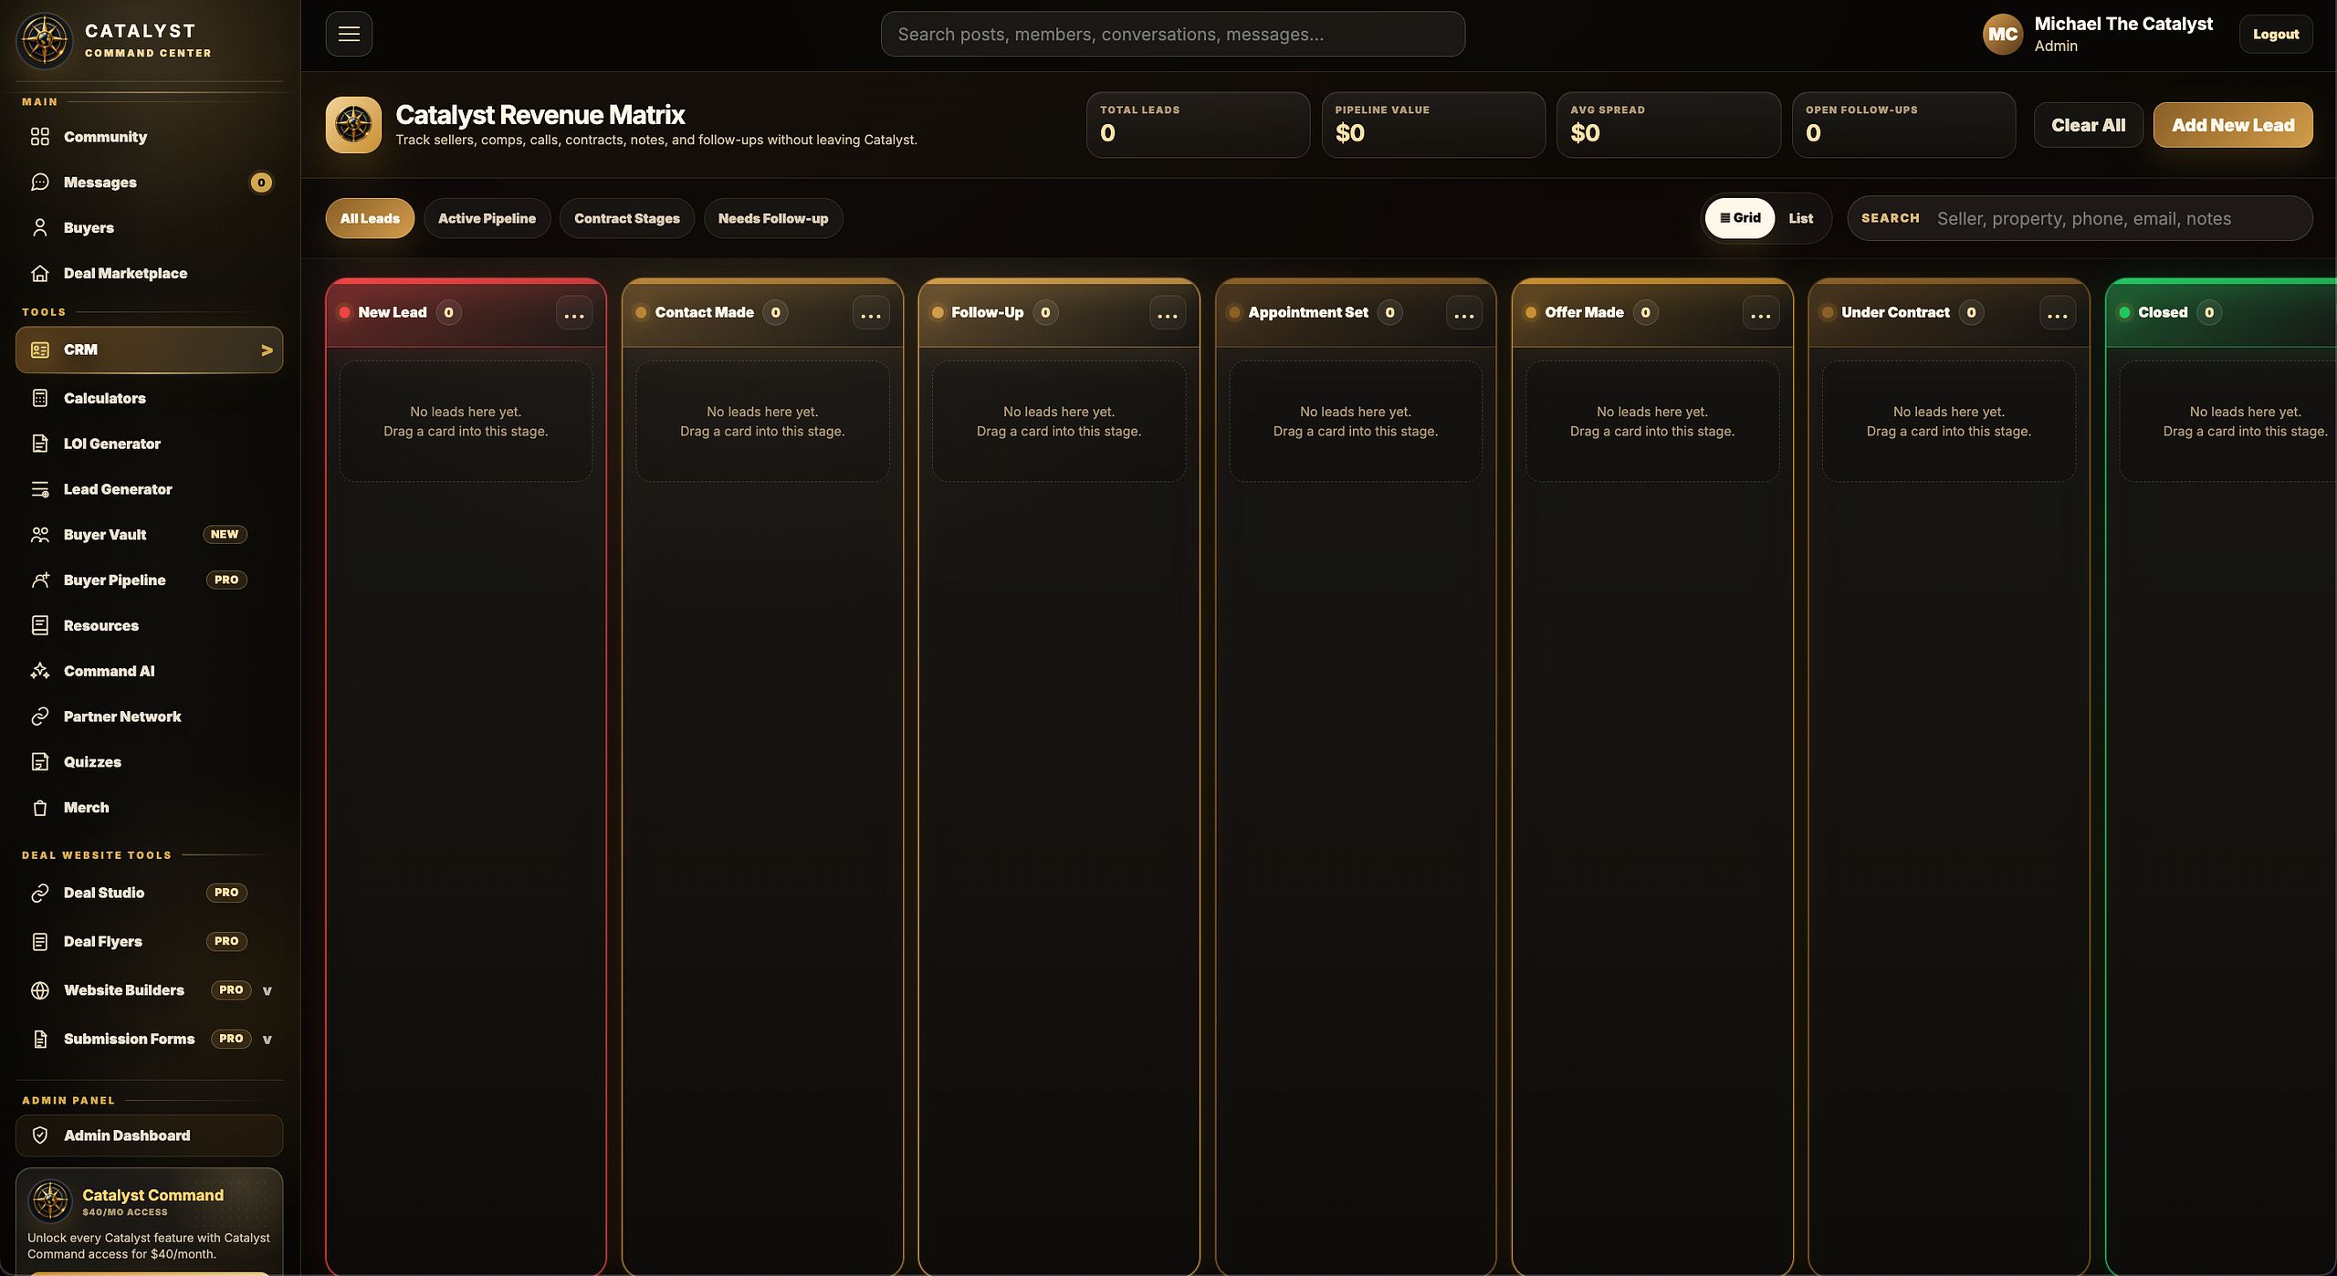Log out using the Logout button

click(x=2276, y=35)
